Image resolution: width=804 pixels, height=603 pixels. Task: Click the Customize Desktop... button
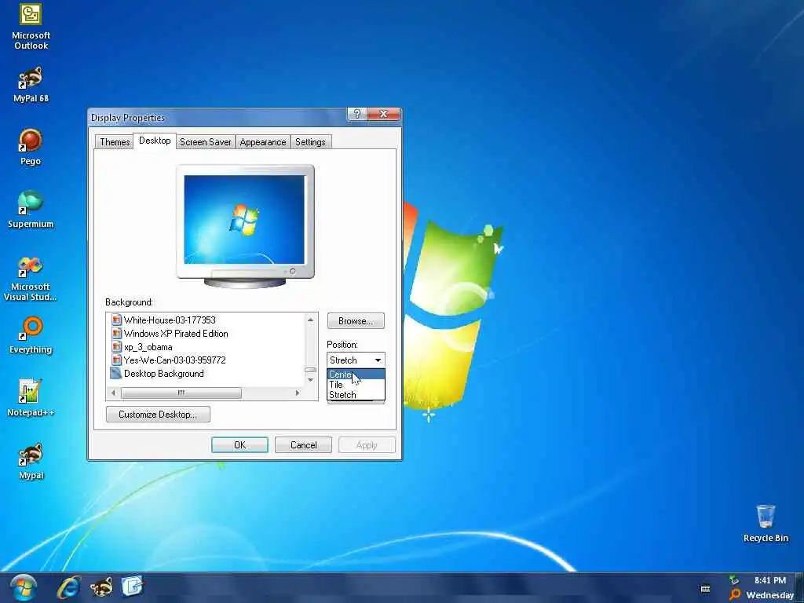pos(158,415)
